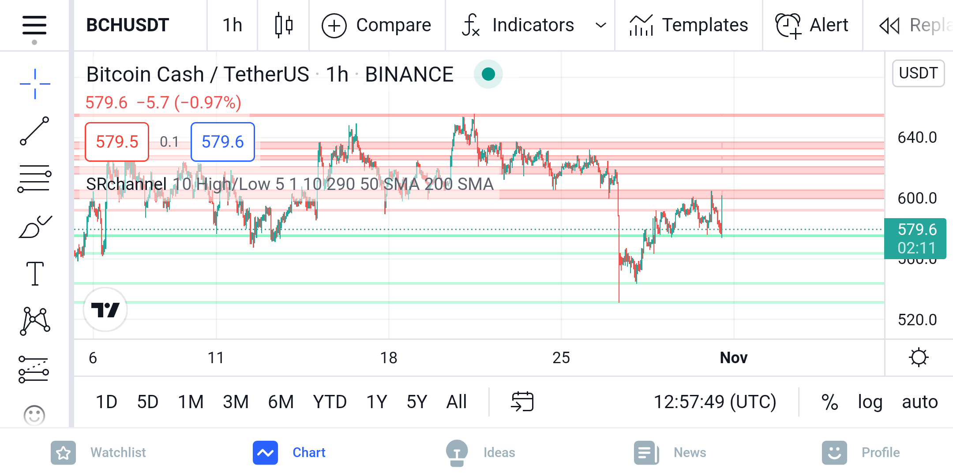Open the Ideas tab
Screen dimensions: 953x476
point(480,453)
